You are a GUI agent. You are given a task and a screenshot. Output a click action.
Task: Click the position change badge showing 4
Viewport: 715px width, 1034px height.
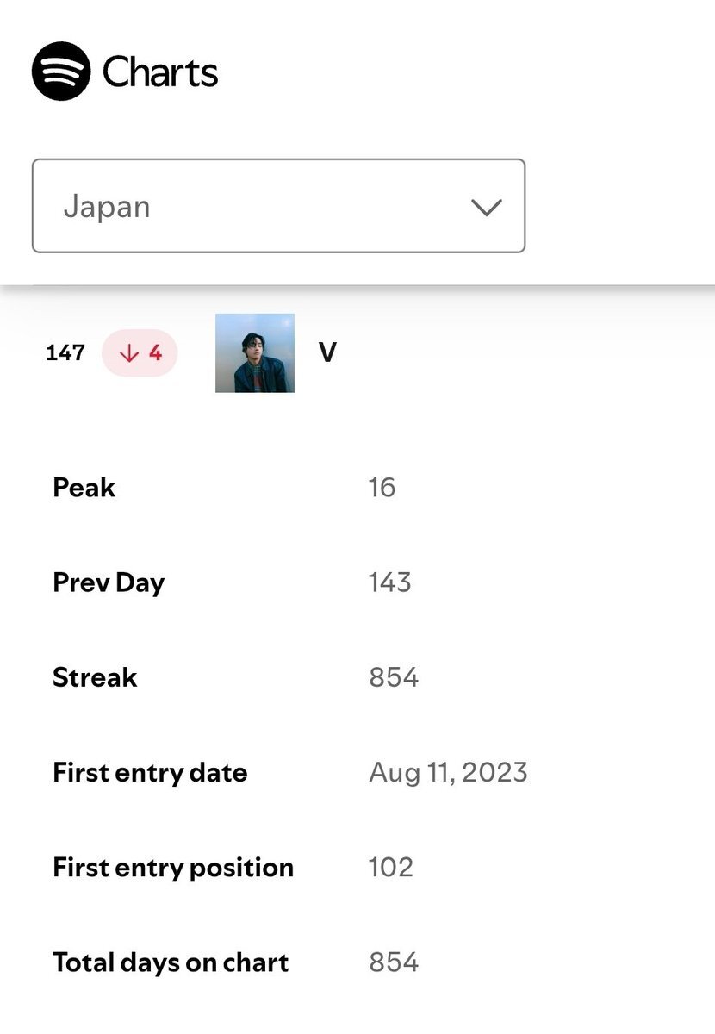(140, 353)
